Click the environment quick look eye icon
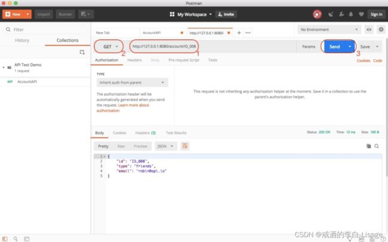 point(369,29)
